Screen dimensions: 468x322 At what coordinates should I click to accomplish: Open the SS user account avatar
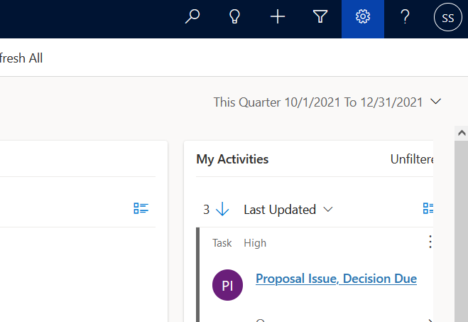(448, 18)
